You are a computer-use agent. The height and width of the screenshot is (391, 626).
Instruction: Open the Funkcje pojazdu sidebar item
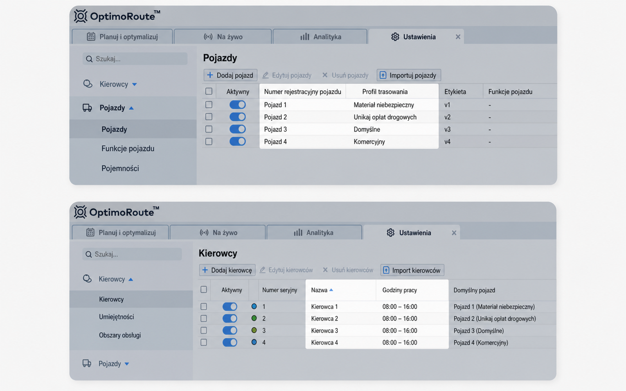[x=128, y=149]
